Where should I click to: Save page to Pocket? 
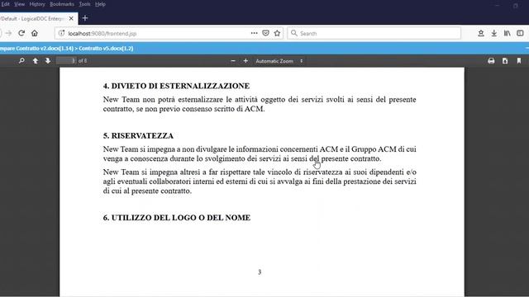point(266,33)
